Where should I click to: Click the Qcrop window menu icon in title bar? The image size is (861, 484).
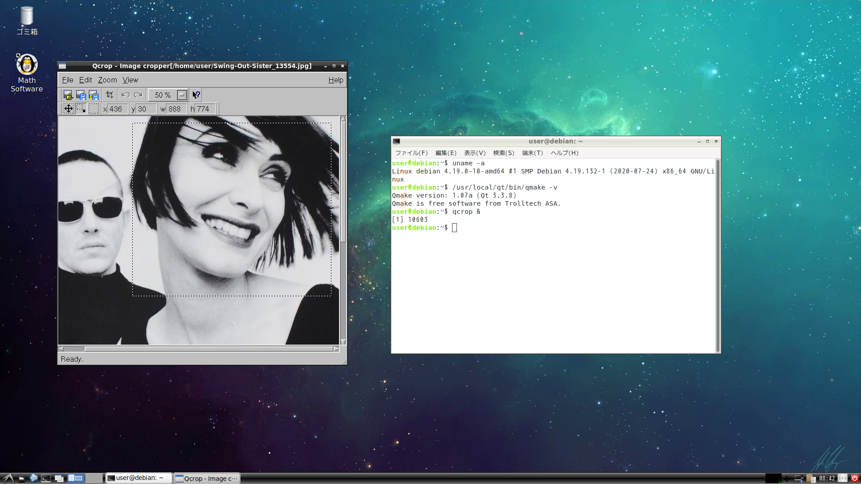tap(62, 66)
